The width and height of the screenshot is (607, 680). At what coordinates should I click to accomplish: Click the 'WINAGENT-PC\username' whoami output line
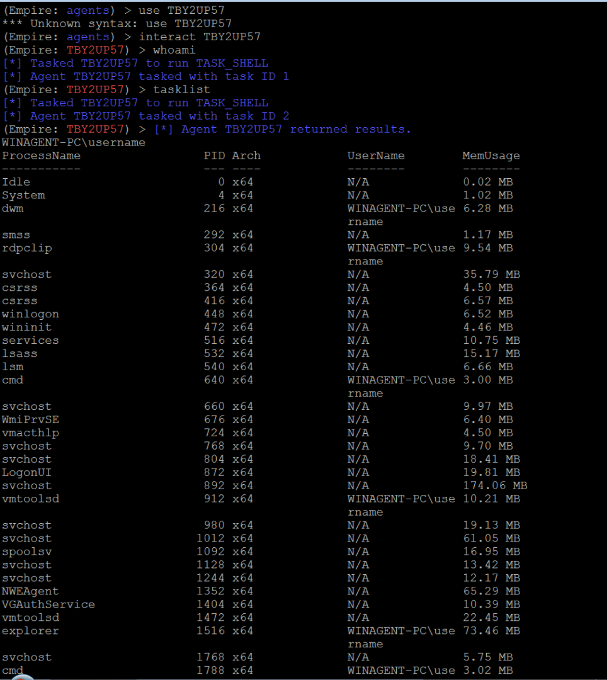pyautogui.click(x=74, y=142)
